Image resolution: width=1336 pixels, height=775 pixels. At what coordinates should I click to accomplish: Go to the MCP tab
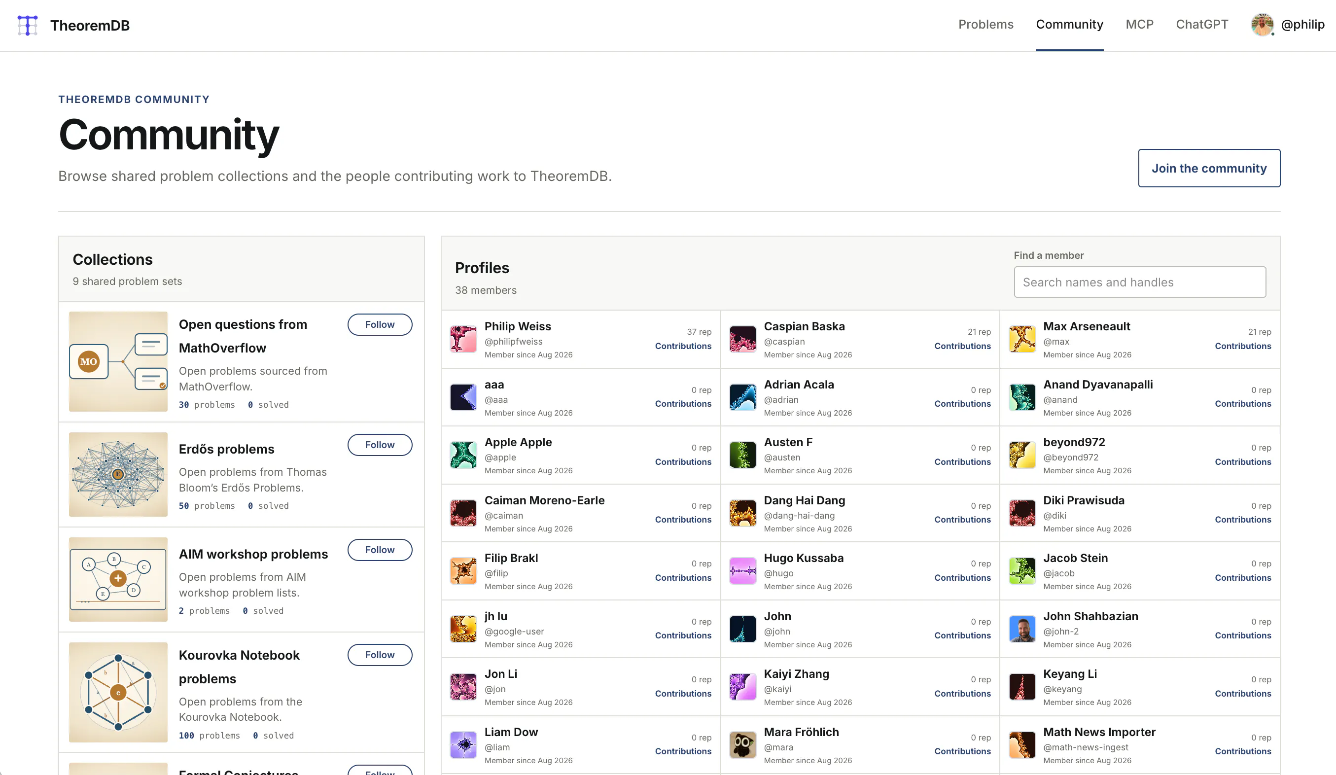(x=1139, y=24)
